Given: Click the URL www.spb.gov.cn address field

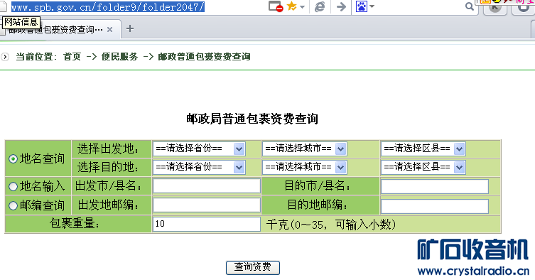Looking at the screenshot, I should (x=108, y=7).
